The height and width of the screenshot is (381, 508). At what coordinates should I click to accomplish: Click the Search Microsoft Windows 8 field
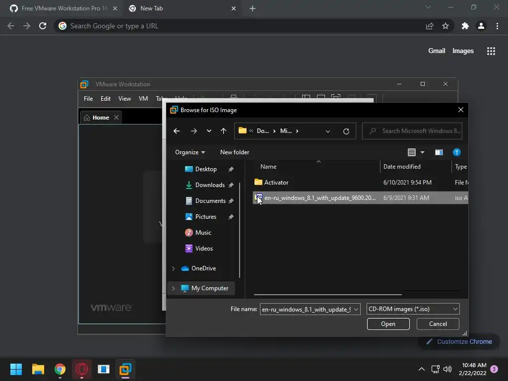pyautogui.click(x=412, y=131)
